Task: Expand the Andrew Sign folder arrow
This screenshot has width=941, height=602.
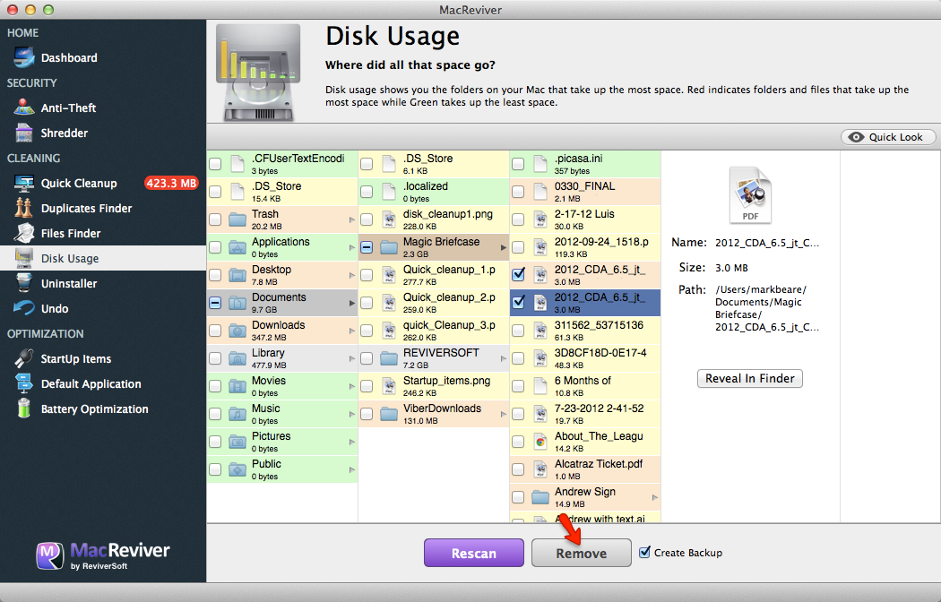Action: [654, 497]
